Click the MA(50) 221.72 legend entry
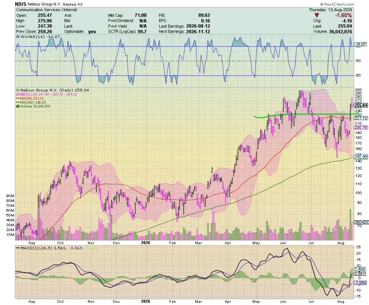This screenshot has width=369, height=305. coord(30,98)
